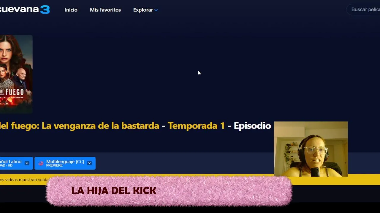Open the series poster thumbnail
380x213 pixels.
16,74
